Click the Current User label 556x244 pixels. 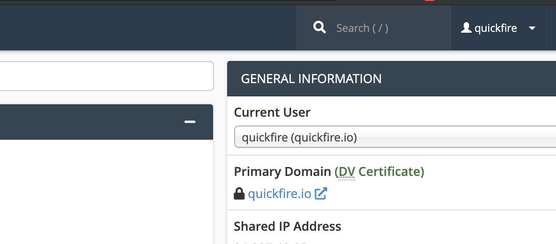(272, 112)
